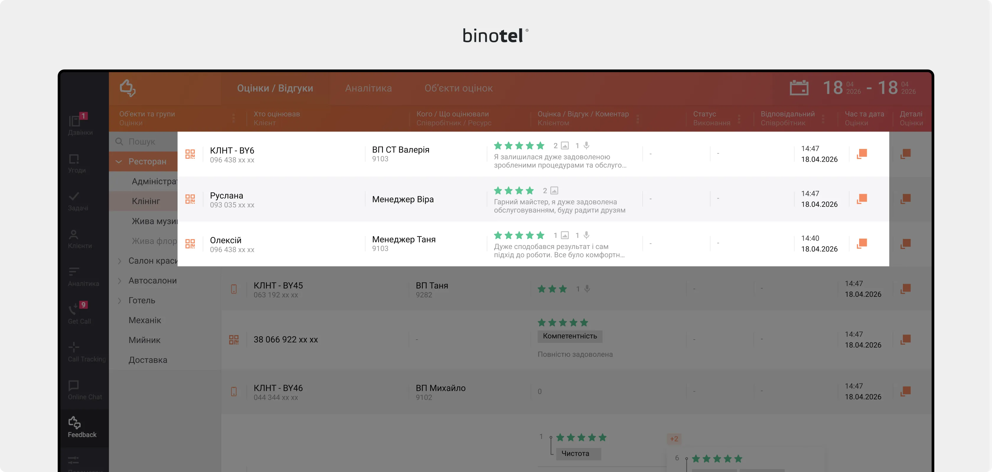This screenshot has height=472, width=992.
Task: Click the feedback logo icon in header
Action: 128,88
